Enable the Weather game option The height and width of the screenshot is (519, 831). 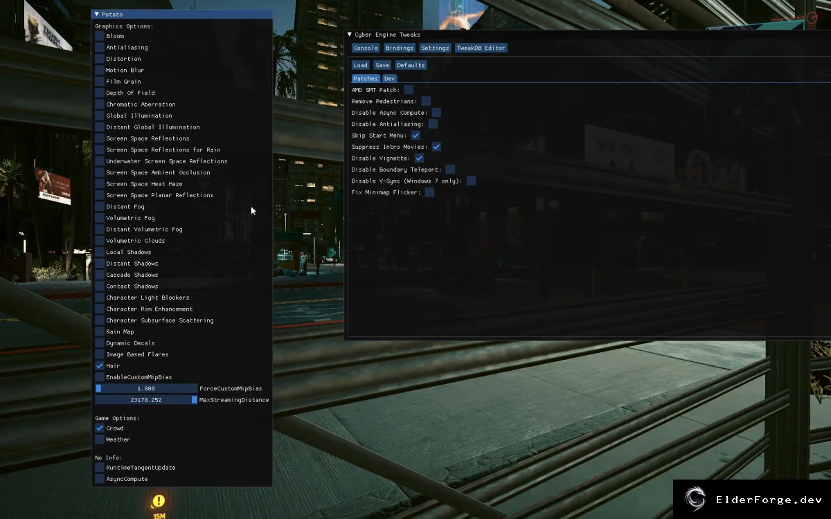[100, 439]
